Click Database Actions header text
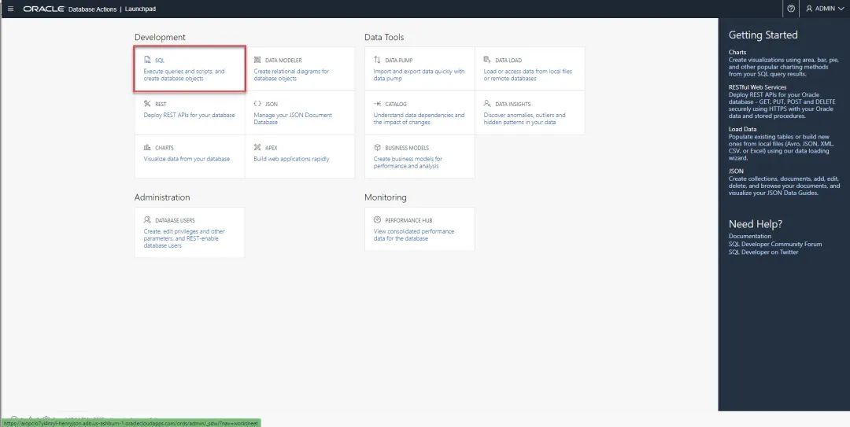Screen dimensions: 850x427 coord(93,9)
